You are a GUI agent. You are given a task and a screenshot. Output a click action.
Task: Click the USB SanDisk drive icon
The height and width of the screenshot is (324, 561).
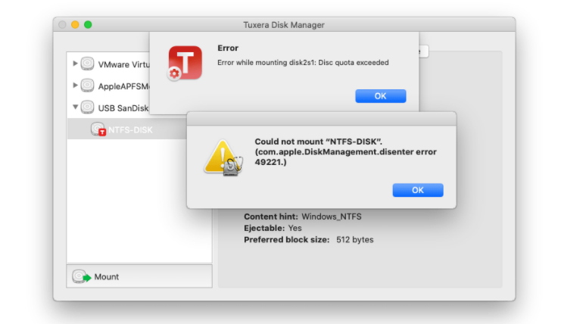click(88, 107)
